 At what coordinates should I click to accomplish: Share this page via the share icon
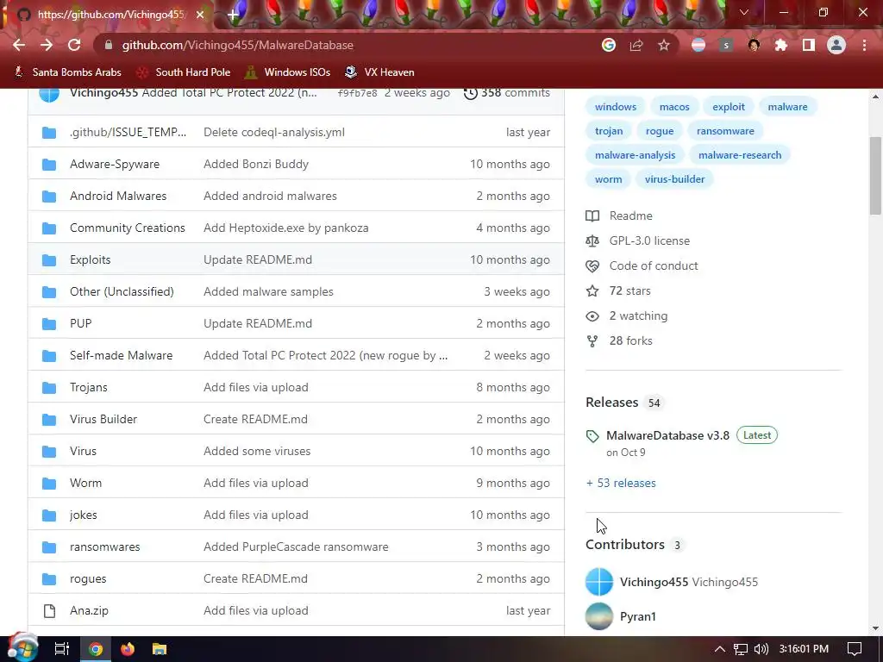[636, 45]
